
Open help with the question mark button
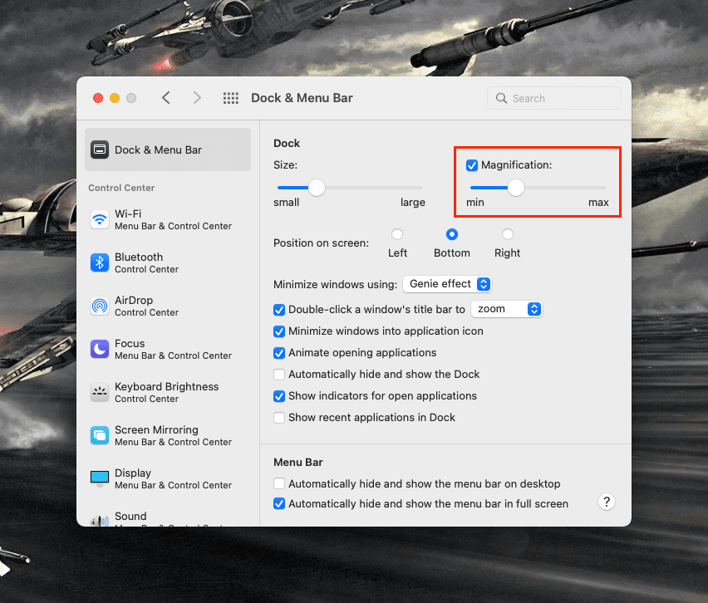coord(607,502)
